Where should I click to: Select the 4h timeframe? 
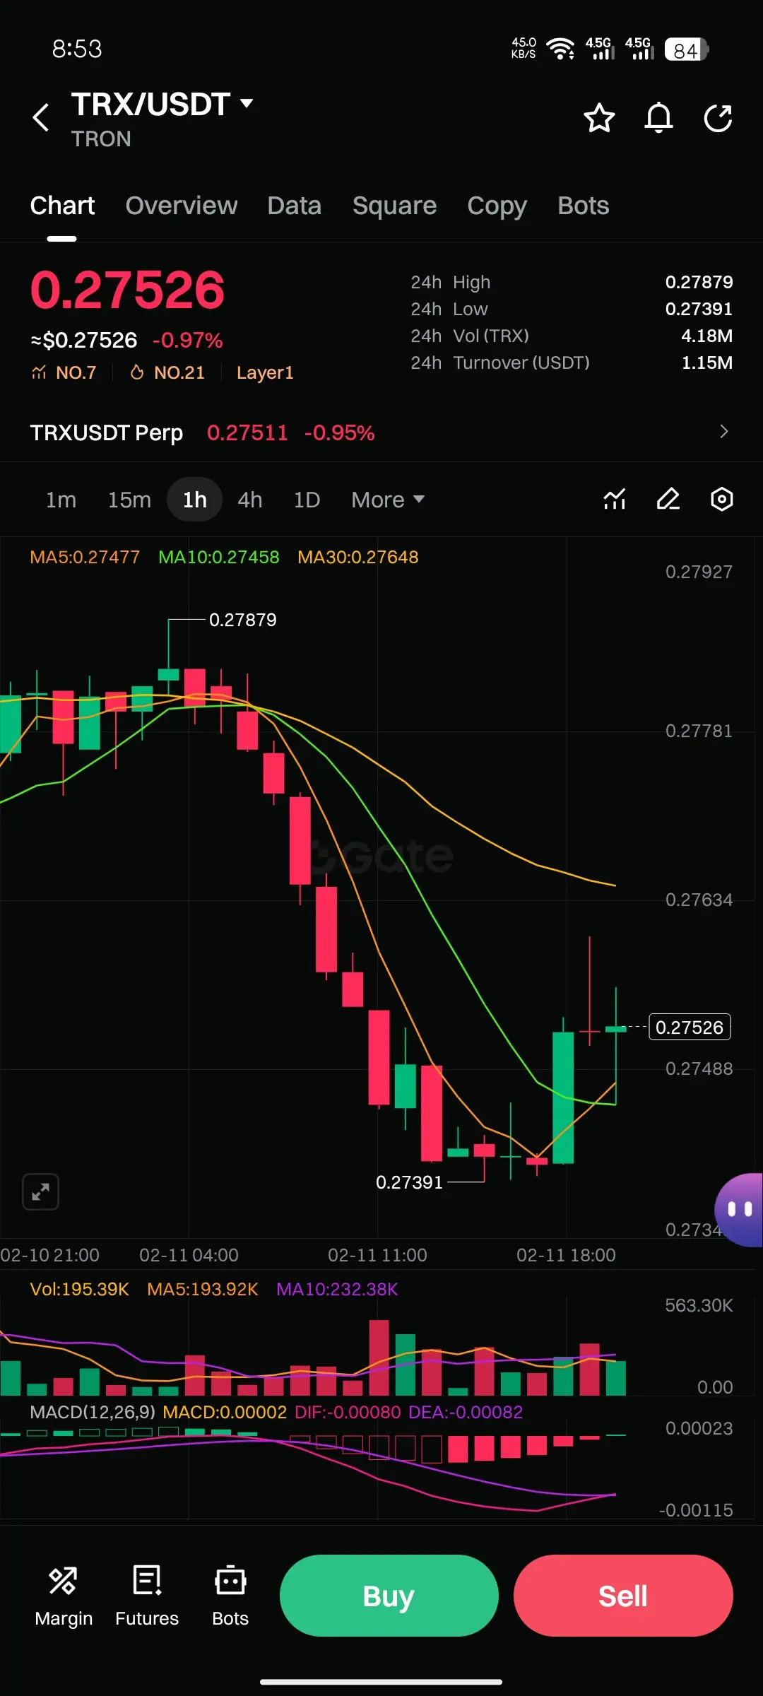(250, 500)
